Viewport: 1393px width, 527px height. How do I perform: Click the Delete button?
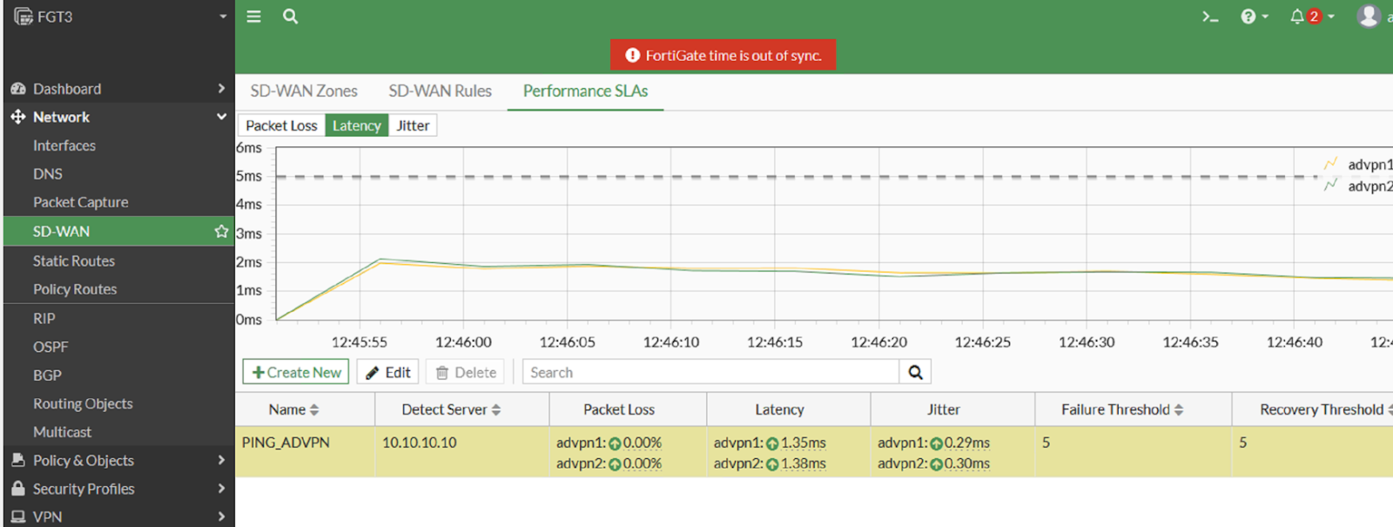(466, 372)
